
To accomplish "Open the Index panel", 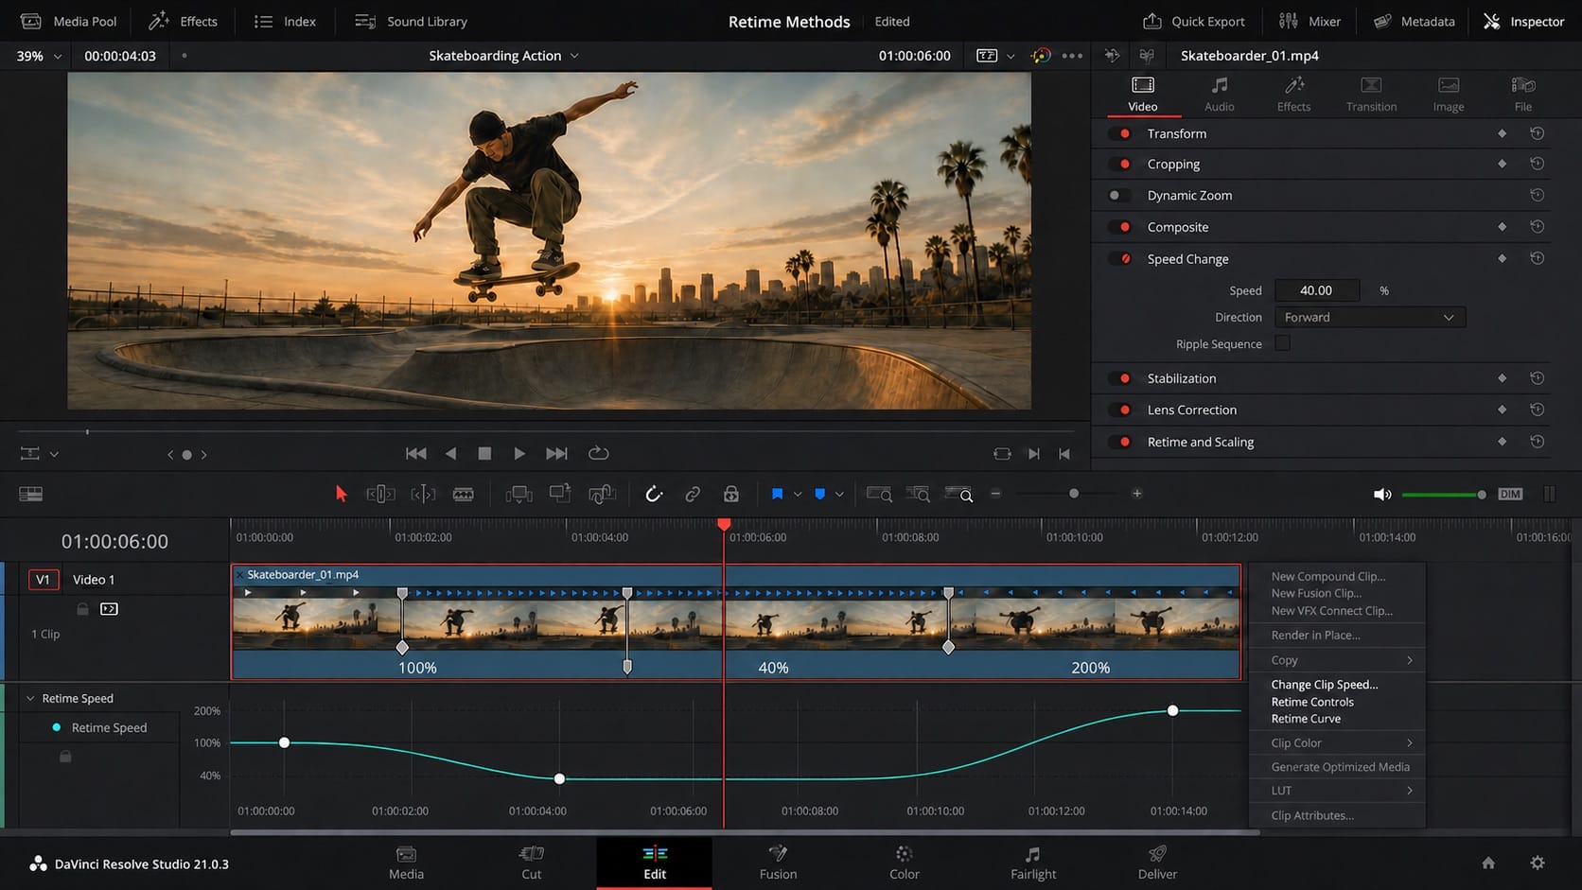I will [x=285, y=21].
